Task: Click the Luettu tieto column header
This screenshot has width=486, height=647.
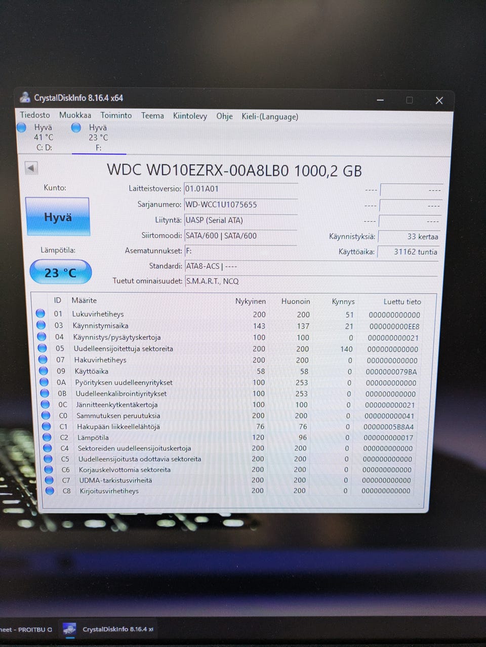Action: 402,301
